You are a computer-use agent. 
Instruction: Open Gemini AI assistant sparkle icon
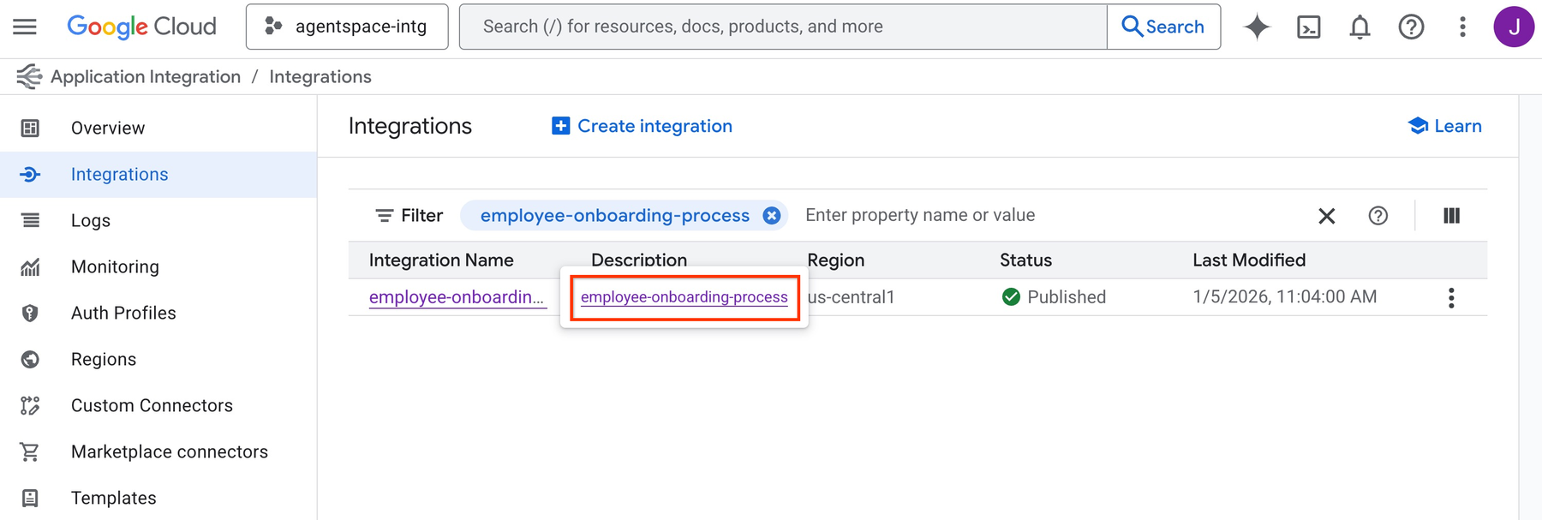(x=1257, y=27)
